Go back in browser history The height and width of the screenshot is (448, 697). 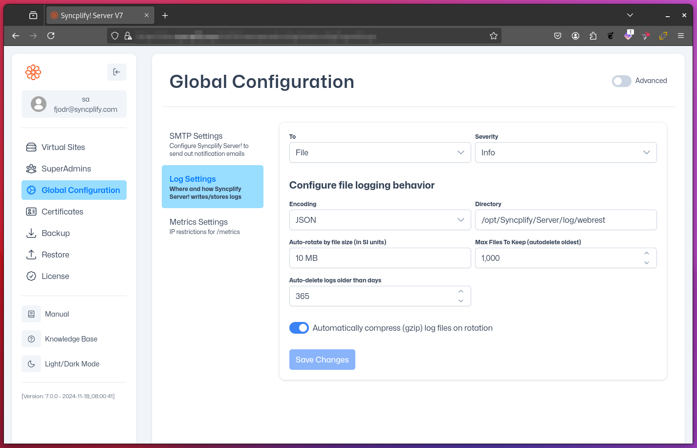pyautogui.click(x=16, y=36)
